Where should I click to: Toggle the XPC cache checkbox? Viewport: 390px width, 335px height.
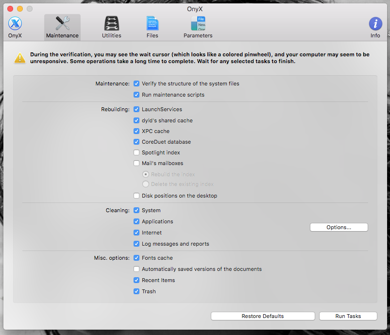[x=136, y=131]
